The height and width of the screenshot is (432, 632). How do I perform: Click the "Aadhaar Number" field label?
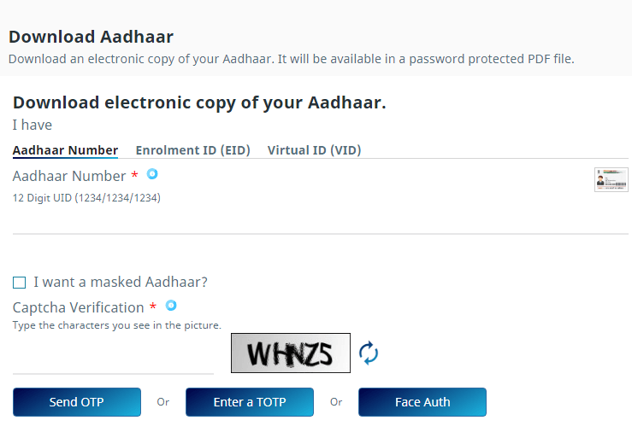coord(69,176)
